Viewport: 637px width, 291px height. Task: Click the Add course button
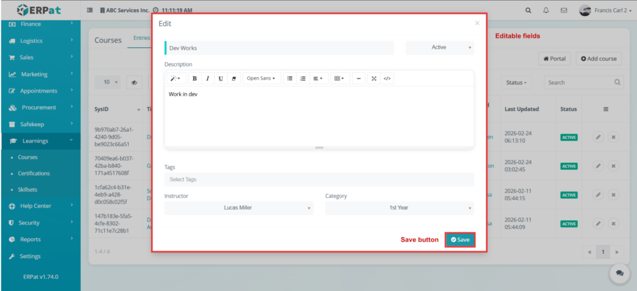tap(599, 59)
